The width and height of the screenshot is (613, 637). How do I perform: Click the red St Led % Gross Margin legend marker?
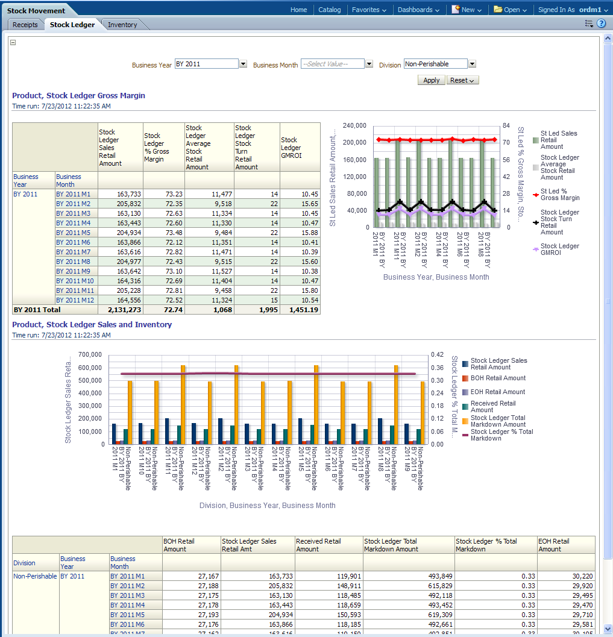coord(535,195)
